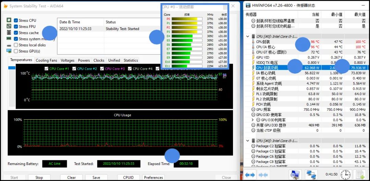Image resolution: width=370 pixels, height=181 pixels.
Task: Click the cache chip icon beside Stress cache
Action: click(9, 32)
